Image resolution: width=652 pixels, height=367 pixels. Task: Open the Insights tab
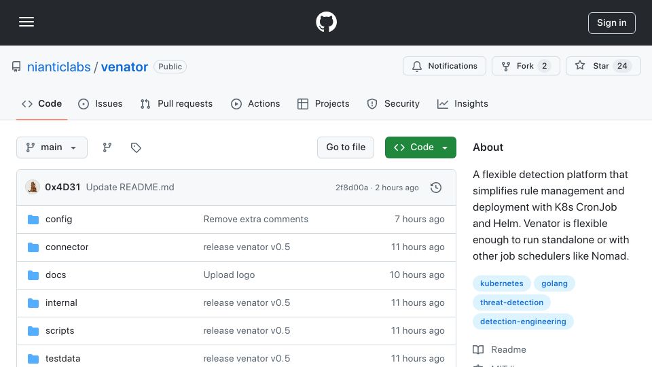click(x=463, y=103)
